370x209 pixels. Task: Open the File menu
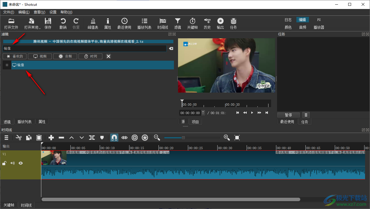8,12
